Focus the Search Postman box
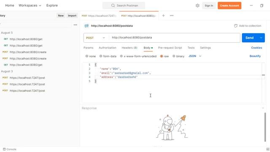270x152 pixels. point(124,5)
